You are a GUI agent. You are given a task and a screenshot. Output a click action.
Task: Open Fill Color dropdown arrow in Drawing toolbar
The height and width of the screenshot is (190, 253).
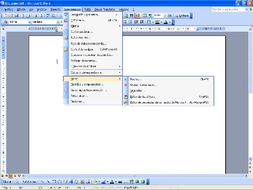[99, 182]
